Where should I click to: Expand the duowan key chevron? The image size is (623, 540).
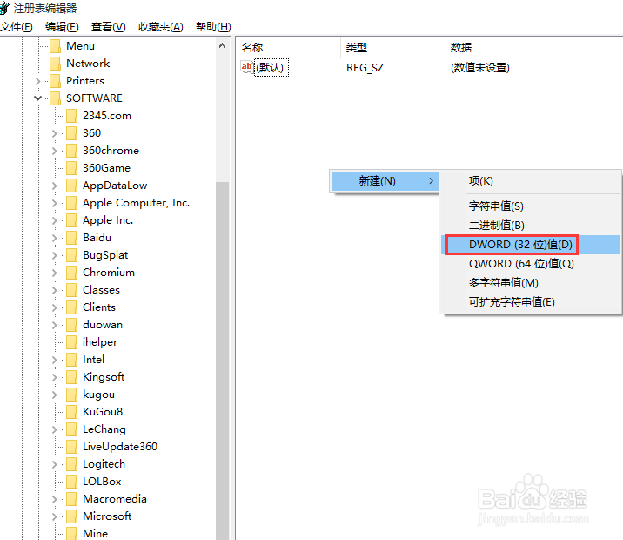click(55, 325)
